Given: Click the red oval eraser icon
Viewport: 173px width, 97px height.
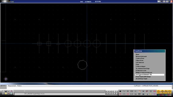Looking at the screenshot, I should point(155,91).
